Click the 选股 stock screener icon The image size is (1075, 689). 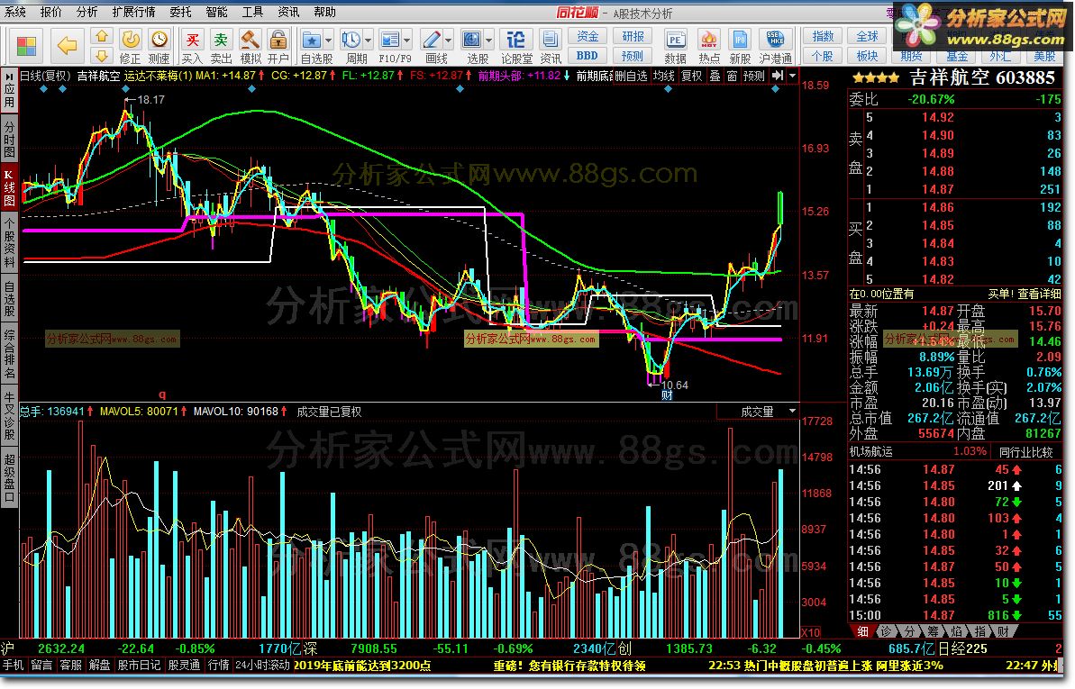click(x=472, y=40)
